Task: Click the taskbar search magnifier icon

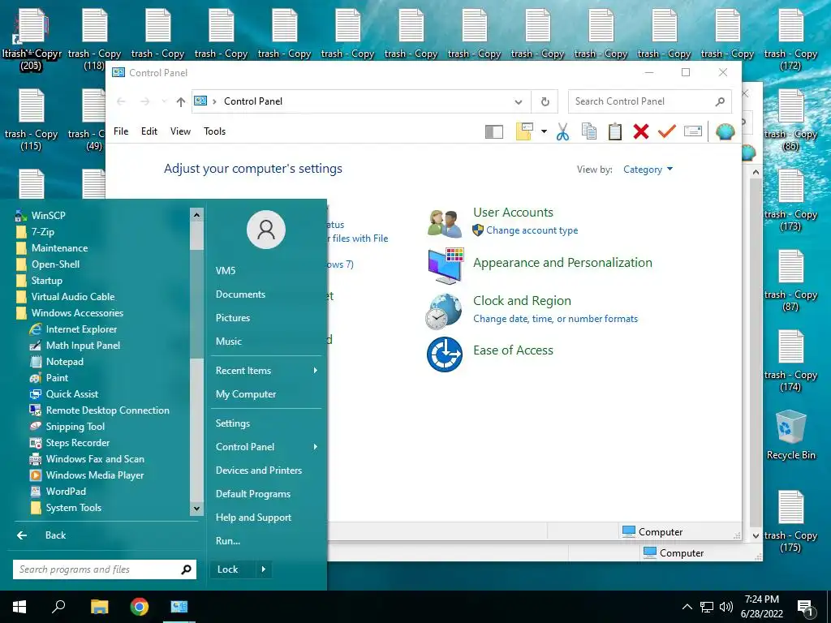Action: point(58,606)
